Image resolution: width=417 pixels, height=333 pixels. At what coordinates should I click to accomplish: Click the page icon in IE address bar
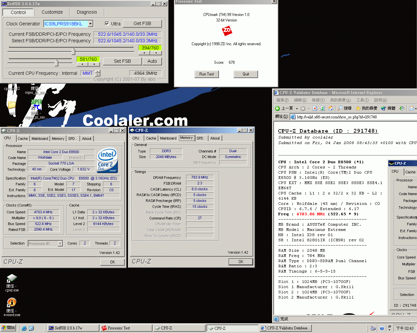tap(293, 117)
